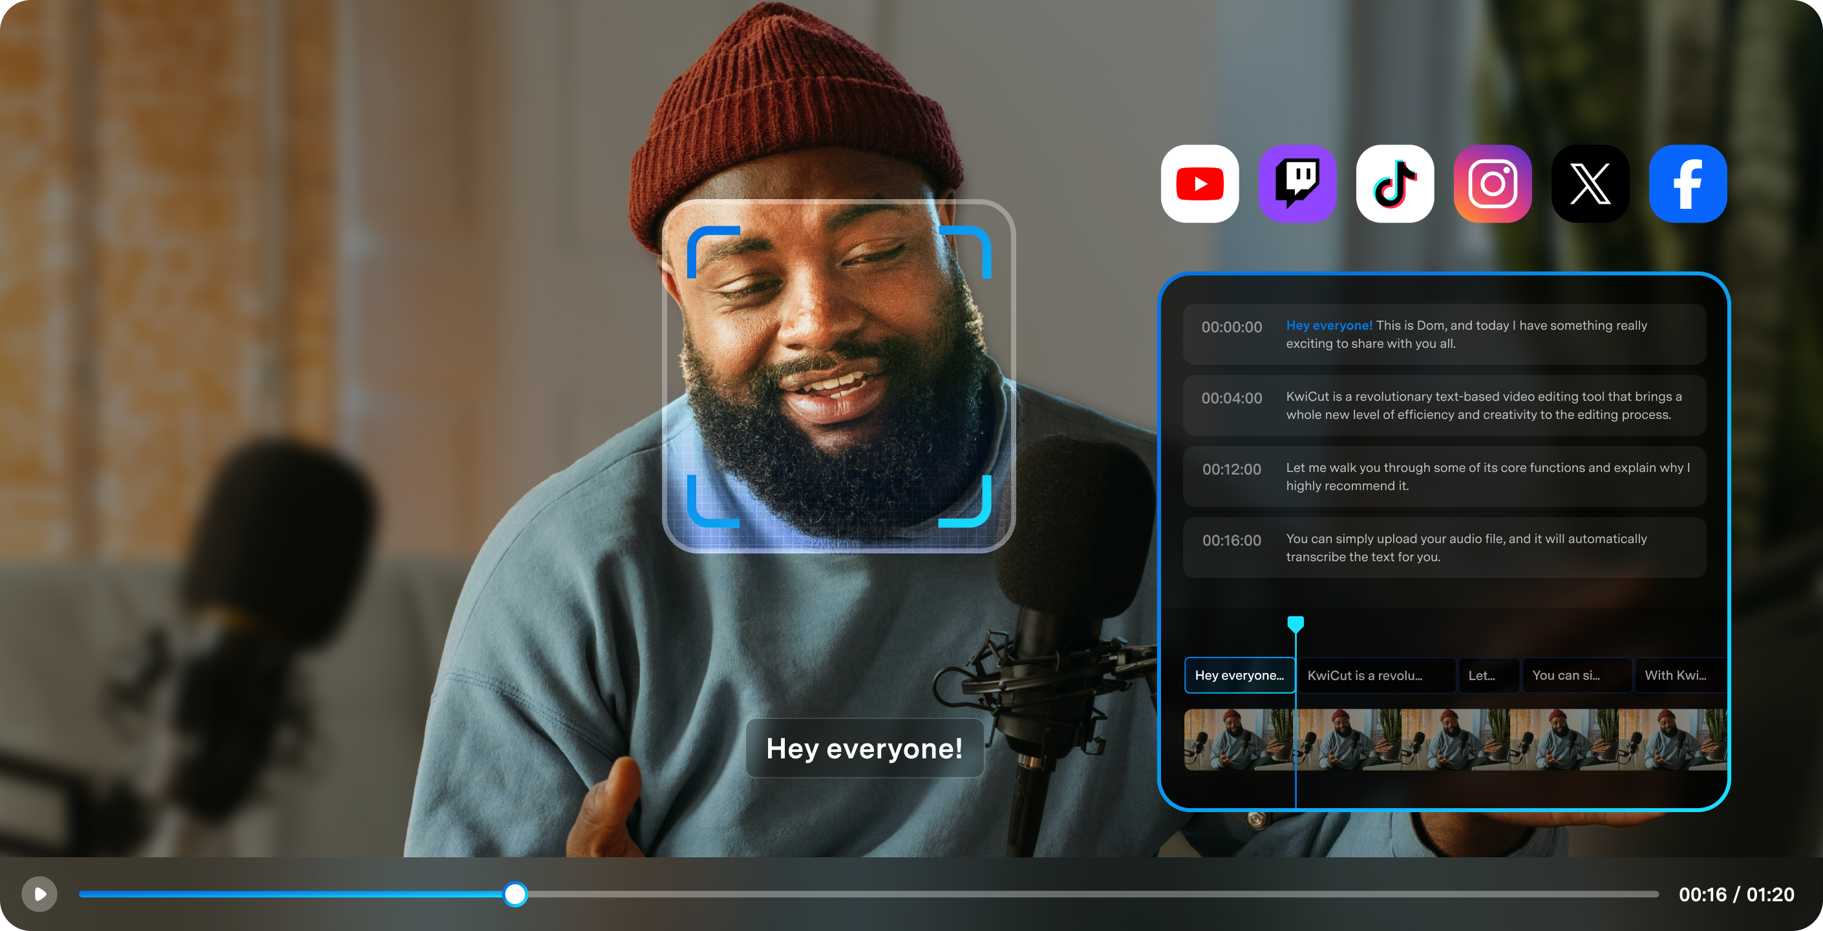Click the transcript row at 00:16:00
The height and width of the screenshot is (931, 1823).
click(x=1444, y=548)
